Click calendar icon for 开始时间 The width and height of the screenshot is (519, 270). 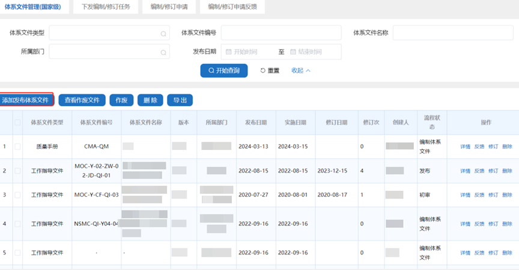pos(228,52)
